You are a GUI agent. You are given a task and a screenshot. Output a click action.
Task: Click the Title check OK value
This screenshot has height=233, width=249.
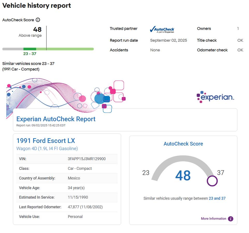pyautogui.click(x=240, y=40)
